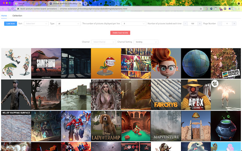Open the Select Channel dropdown
The image size is (242, 151).
(x=104, y=42)
